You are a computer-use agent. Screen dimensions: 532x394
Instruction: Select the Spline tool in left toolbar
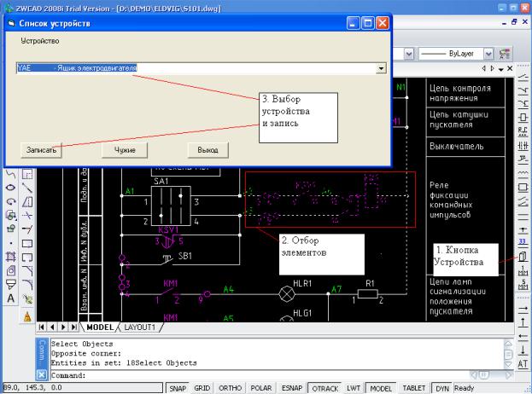click(11, 173)
